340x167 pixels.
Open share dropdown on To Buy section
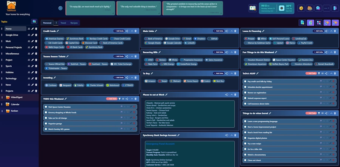227,73
